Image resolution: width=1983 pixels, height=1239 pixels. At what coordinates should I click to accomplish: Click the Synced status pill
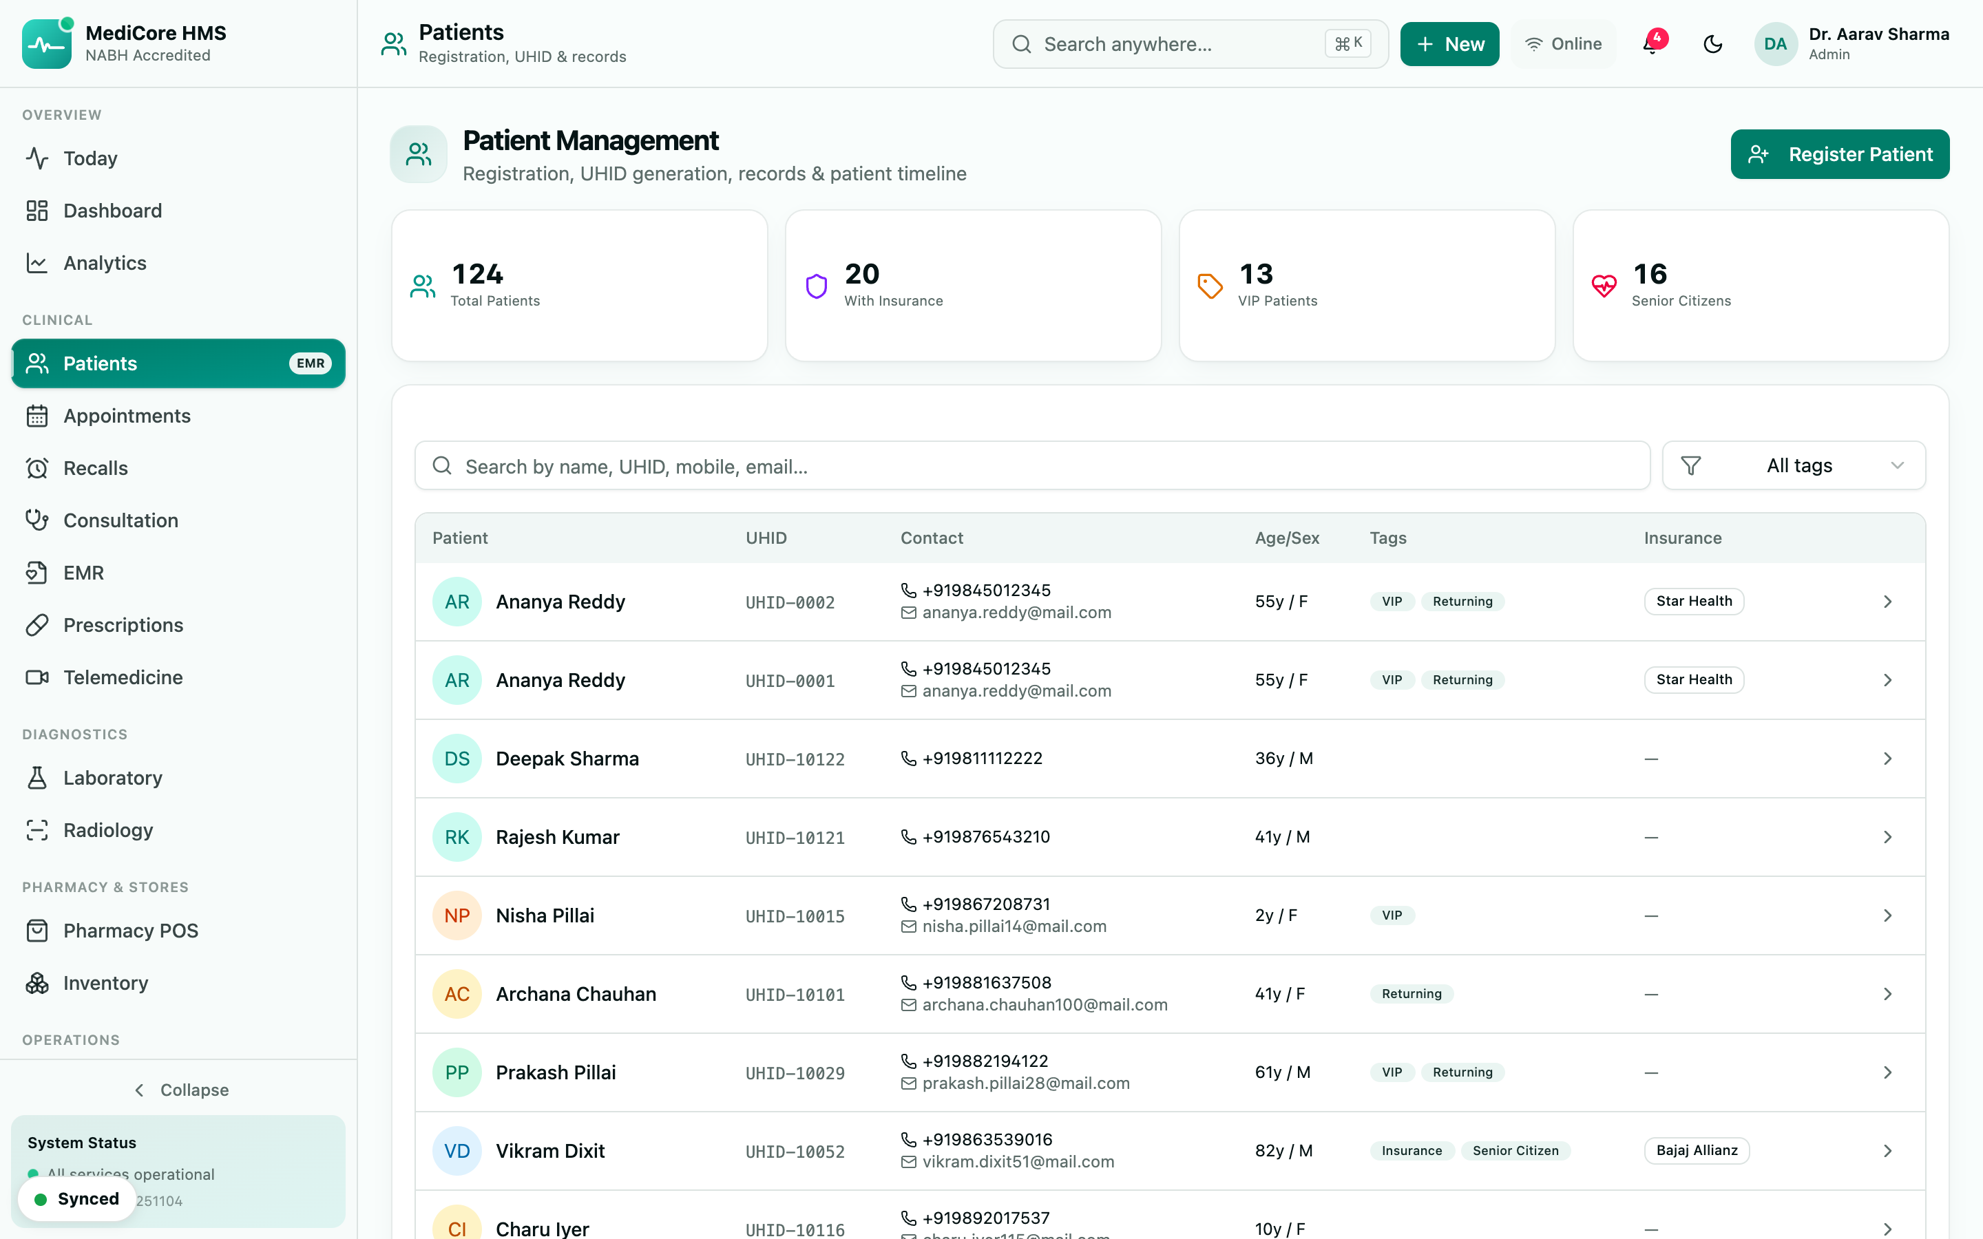click(77, 1200)
